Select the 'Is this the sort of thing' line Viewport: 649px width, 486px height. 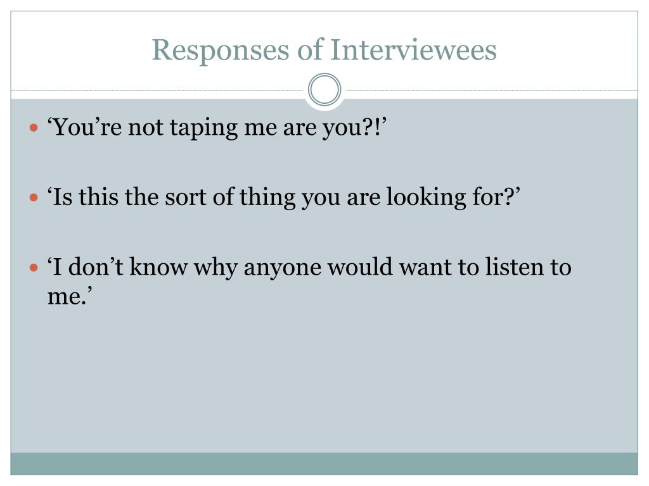(x=283, y=197)
